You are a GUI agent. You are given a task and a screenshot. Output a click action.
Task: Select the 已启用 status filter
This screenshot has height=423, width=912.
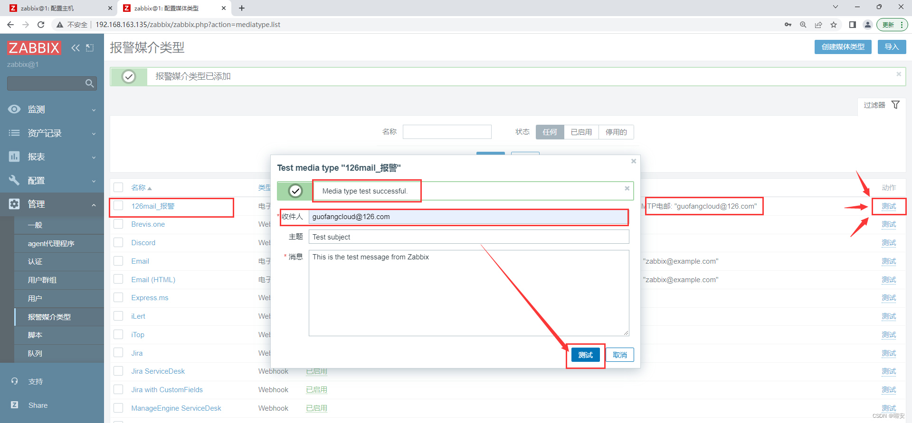(x=581, y=132)
